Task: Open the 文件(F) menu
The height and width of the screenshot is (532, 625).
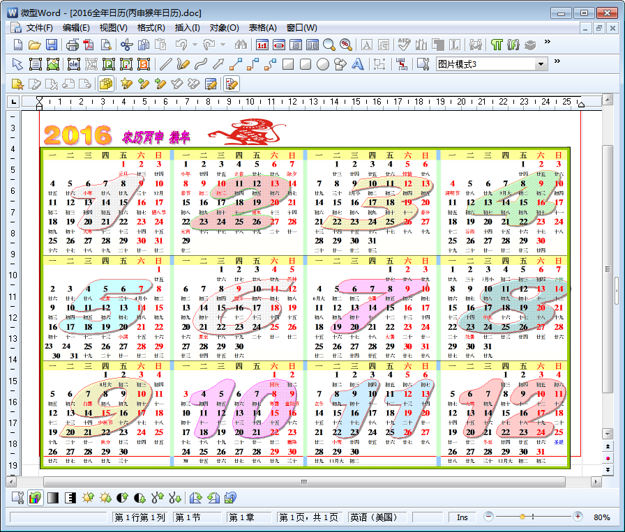Action: tap(39, 28)
